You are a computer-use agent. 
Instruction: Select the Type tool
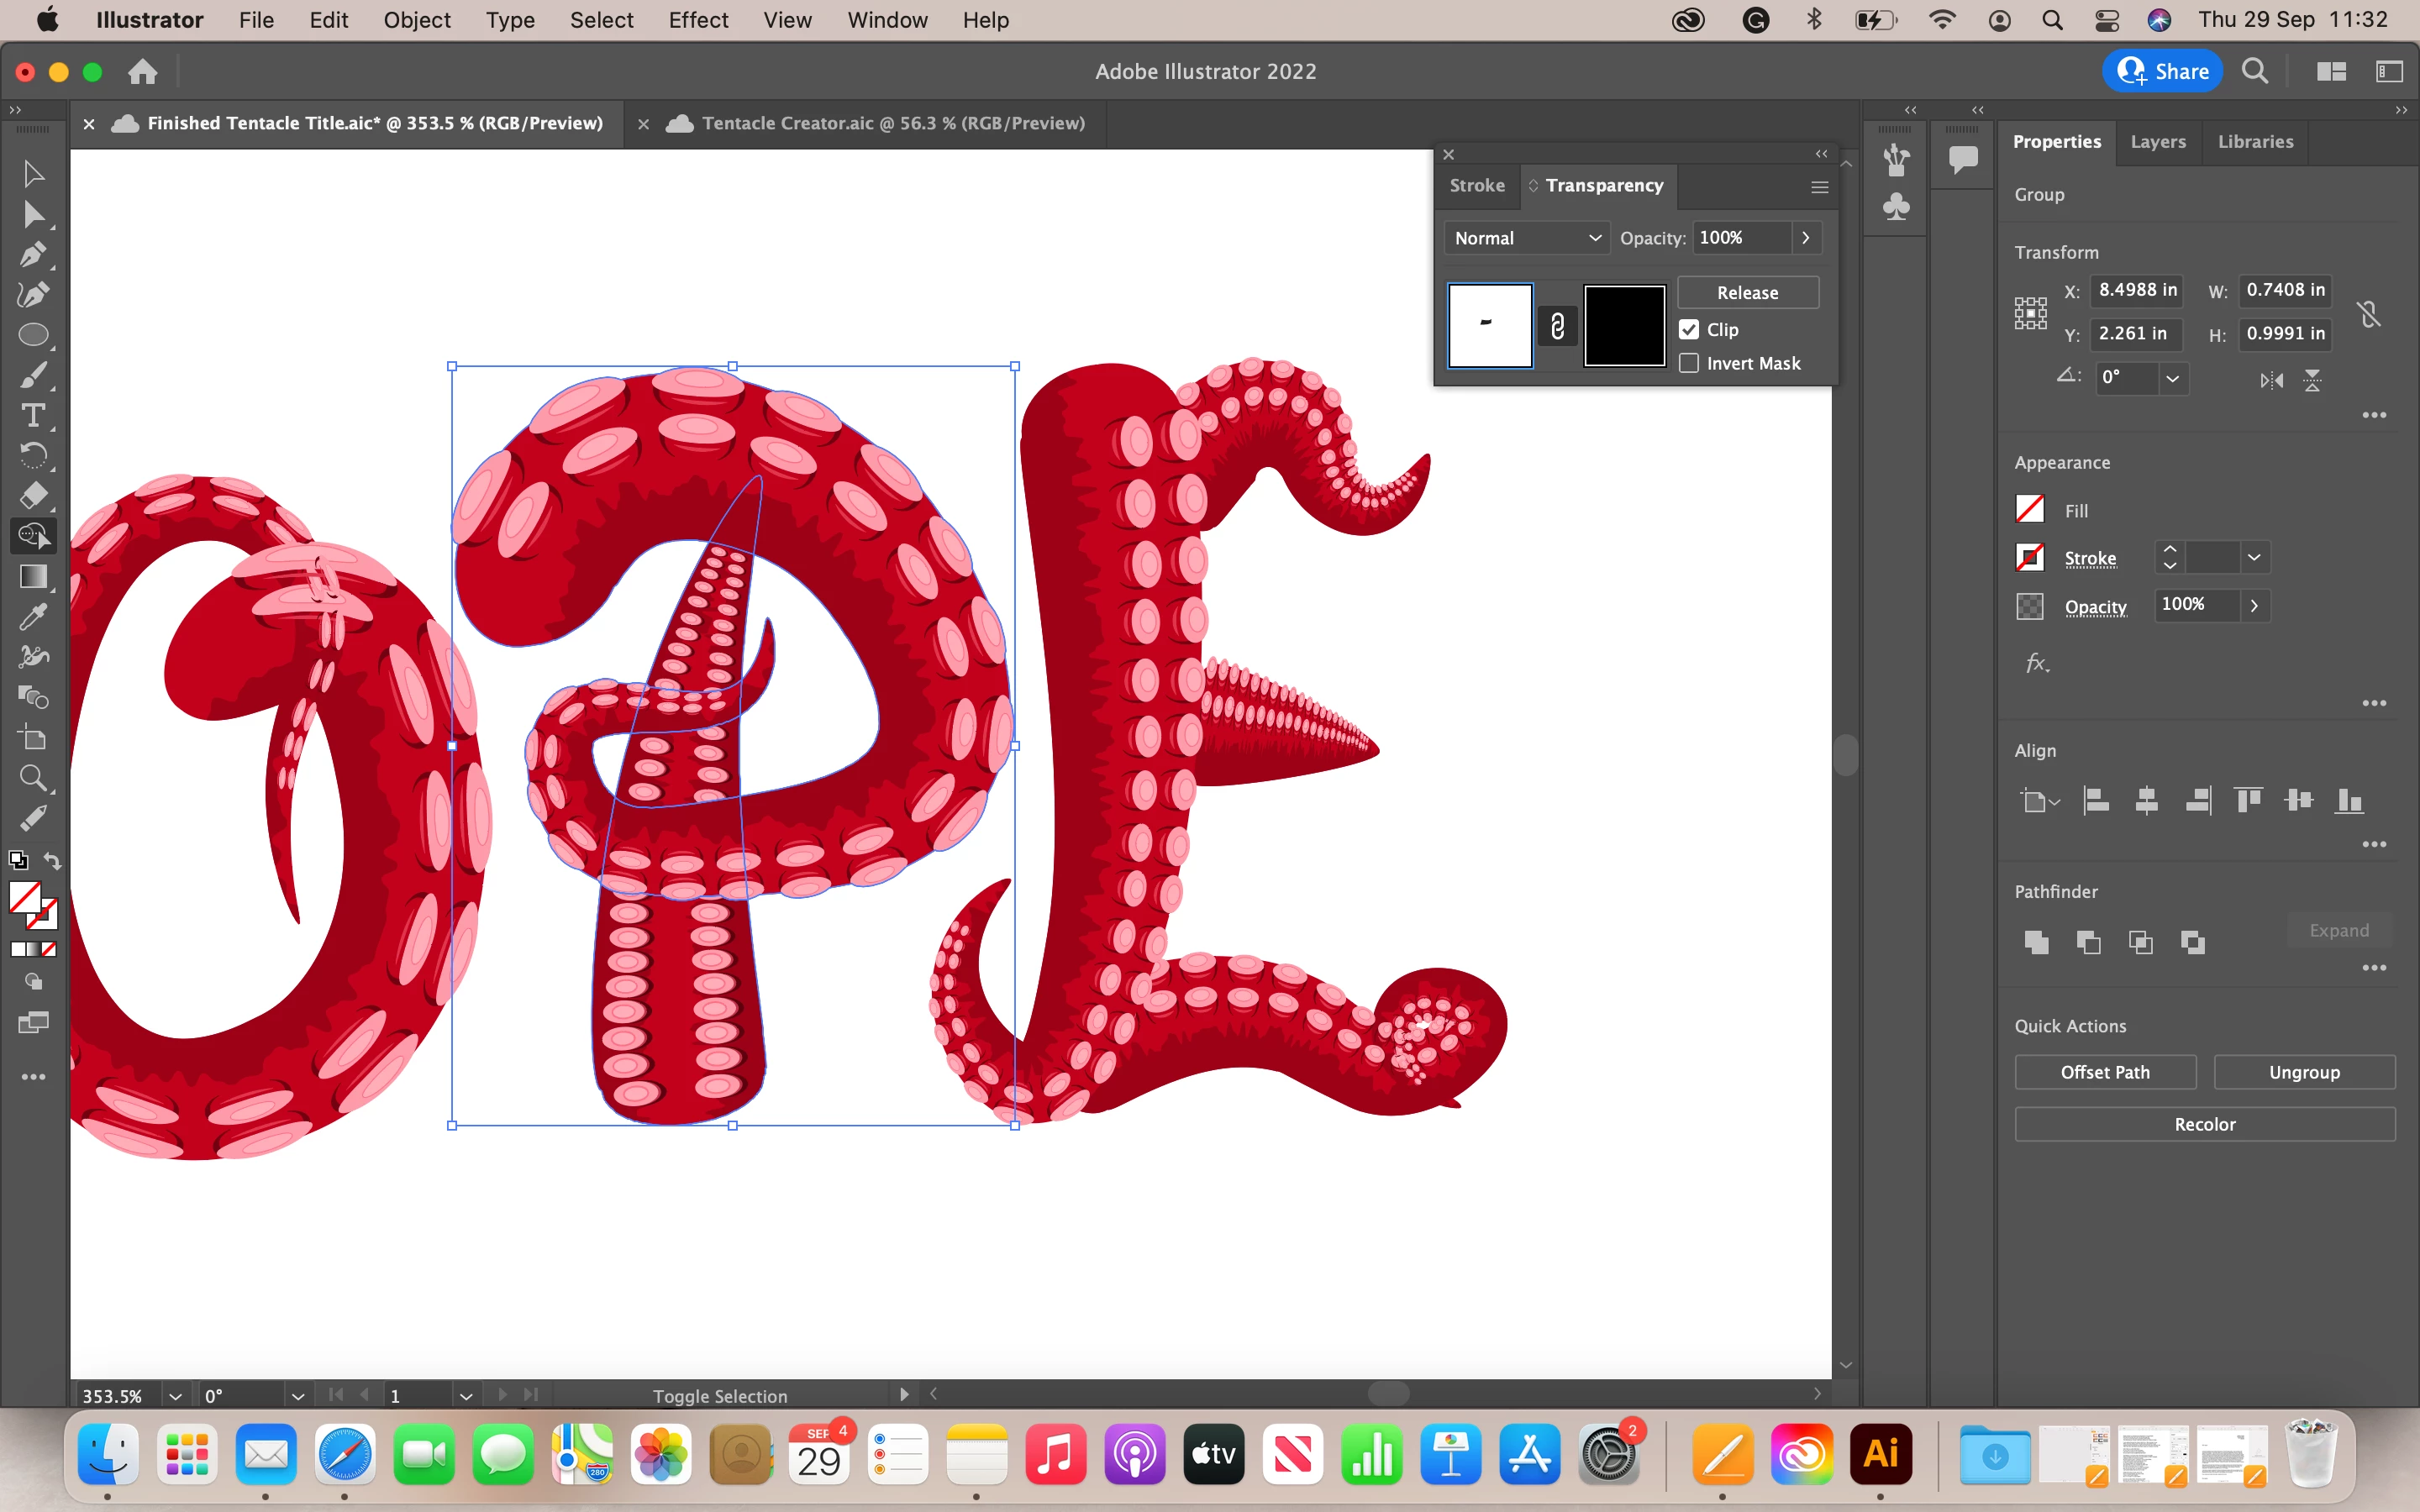click(x=33, y=415)
